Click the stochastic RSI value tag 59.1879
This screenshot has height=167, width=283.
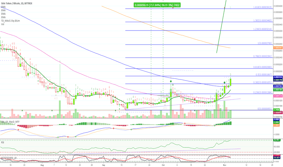click(277, 158)
